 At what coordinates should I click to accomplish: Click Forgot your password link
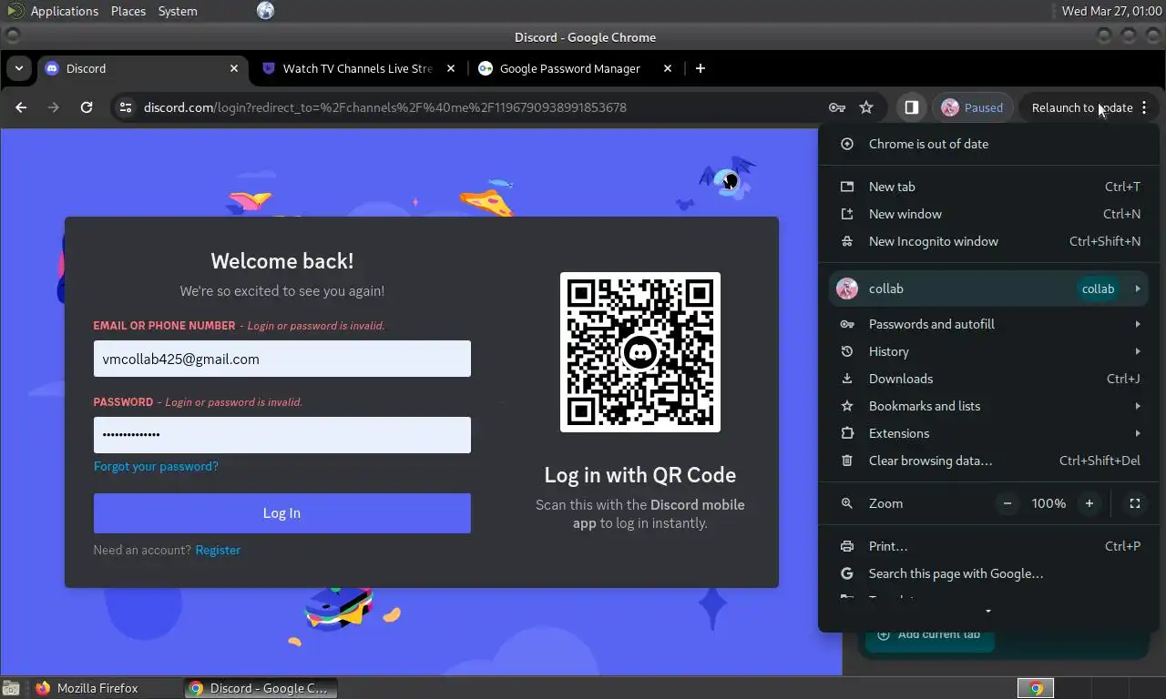pyautogui.click(x=156, y=466)
